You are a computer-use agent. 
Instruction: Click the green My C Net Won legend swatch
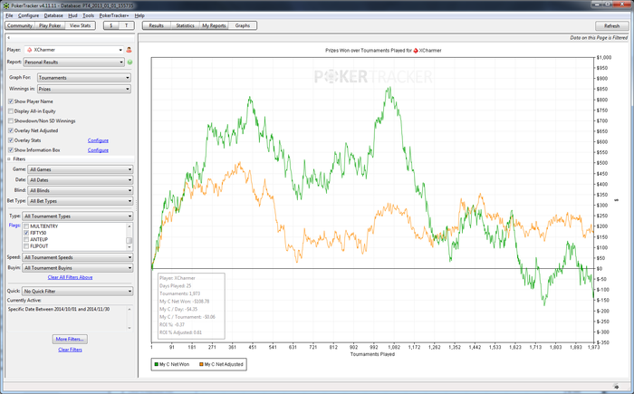(156, 364)
